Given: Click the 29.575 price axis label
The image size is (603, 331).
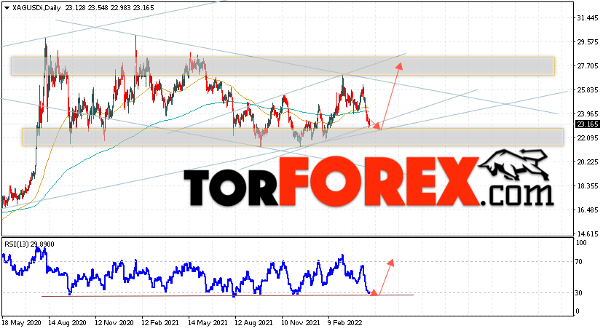Looking at the screenshot, I should coord(588,42).
